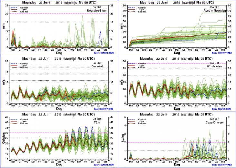Click the 'De Bilt' label in the Accum Neerslag chart
The width and height of the screenshot is (236, 168).
click(x=219, y=7)
